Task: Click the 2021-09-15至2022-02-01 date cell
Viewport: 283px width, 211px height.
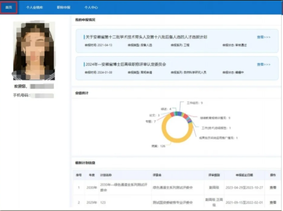Action: [244, 203]
